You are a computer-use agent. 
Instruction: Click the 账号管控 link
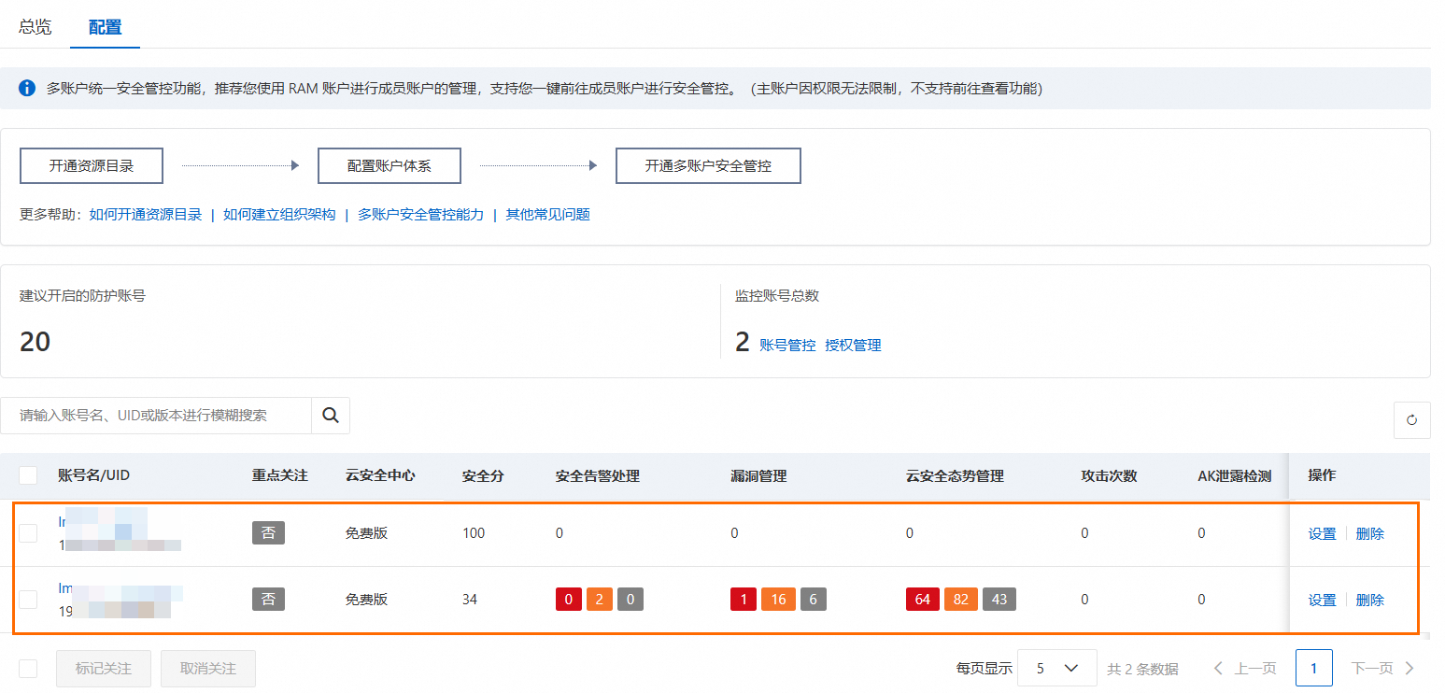click(x=787, y=345)
